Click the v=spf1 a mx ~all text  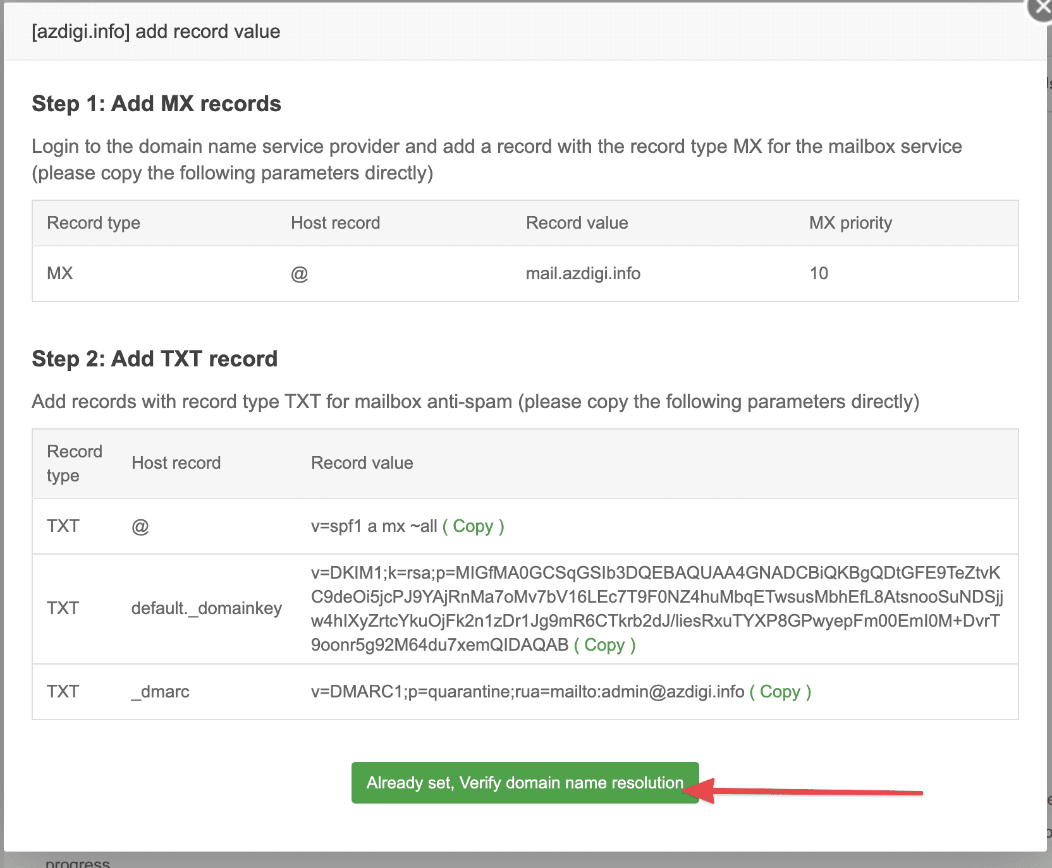[374, 526]
